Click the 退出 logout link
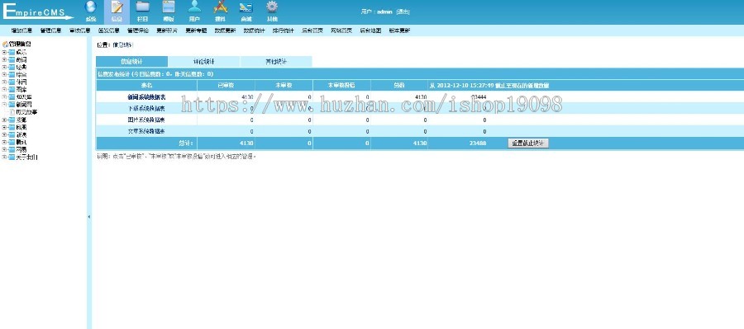The width and height of the screenshot is (744, 329). click(x=403, y=12)
